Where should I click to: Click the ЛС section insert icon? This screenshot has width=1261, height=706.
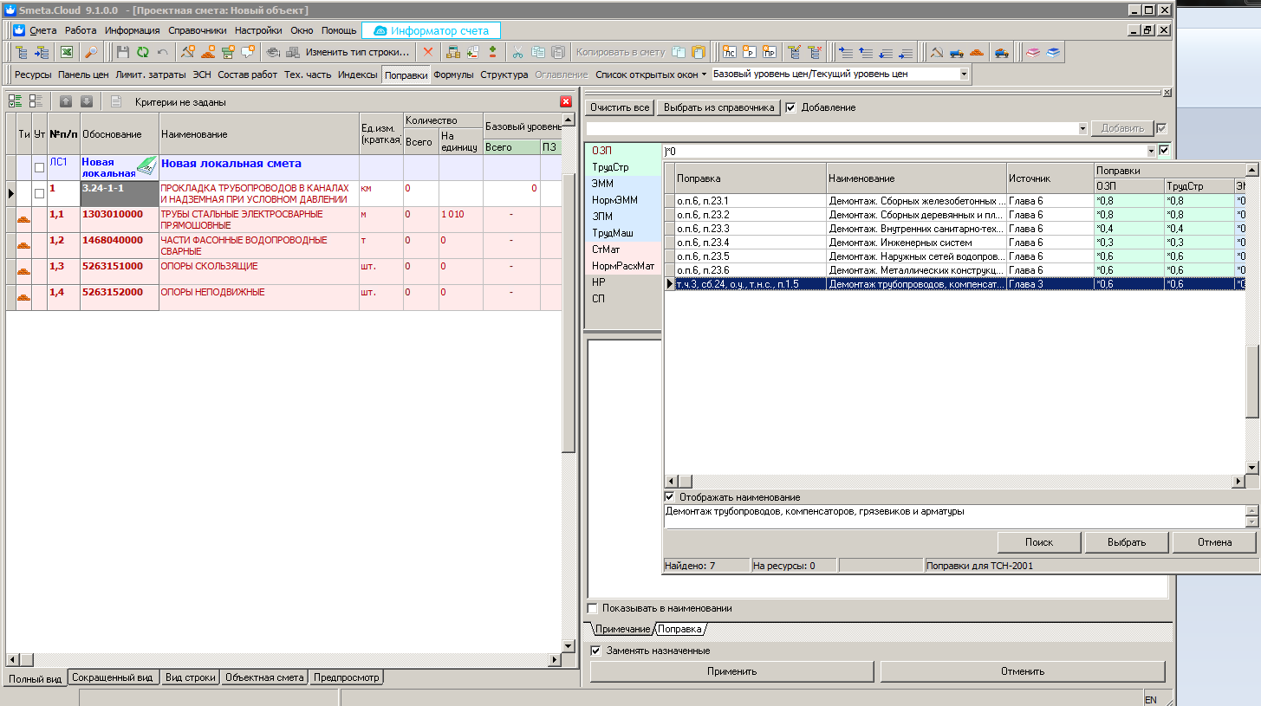pos(729,52)
